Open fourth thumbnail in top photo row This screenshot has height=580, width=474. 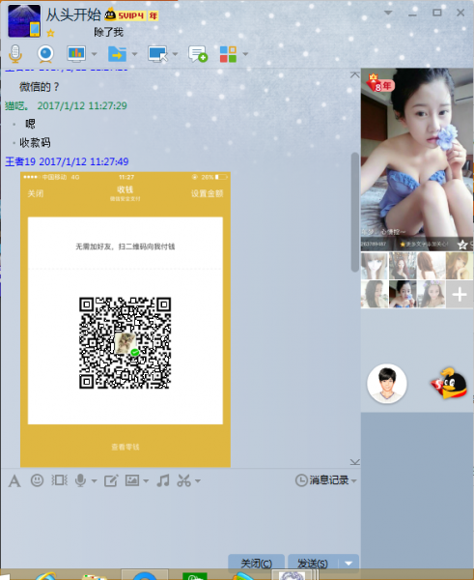click(x=460, y=266)
